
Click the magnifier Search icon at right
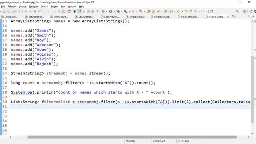[x=237, y=11]
